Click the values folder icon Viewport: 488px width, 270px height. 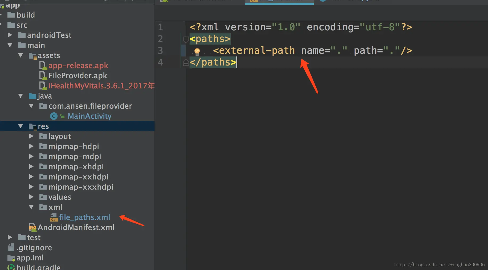[43, 197]
